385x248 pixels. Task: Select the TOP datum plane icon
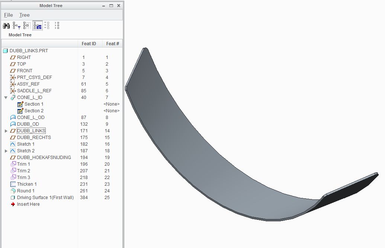(13, 64)
